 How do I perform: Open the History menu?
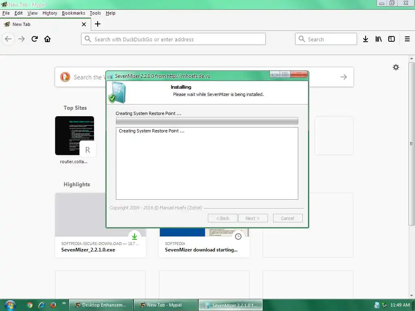coord(50,13)
